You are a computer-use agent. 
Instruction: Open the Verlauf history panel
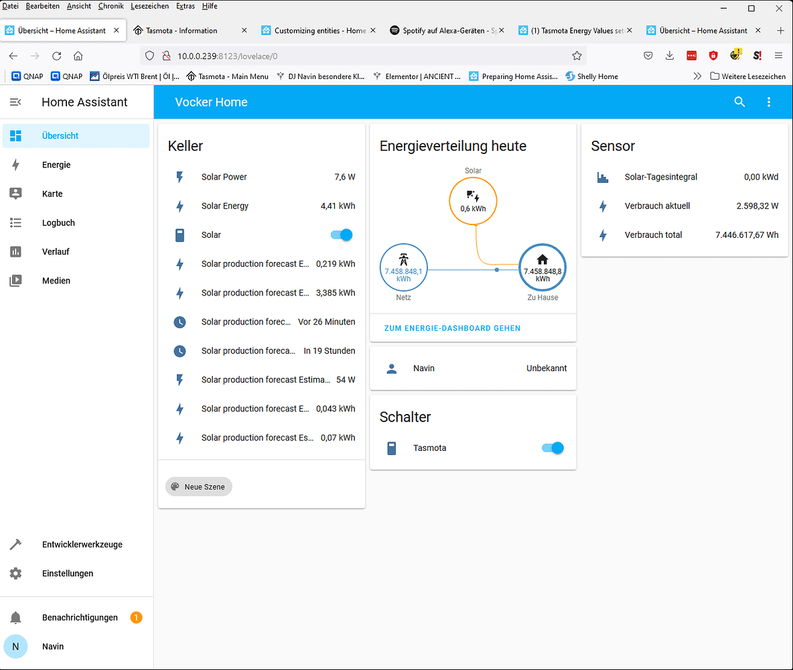[76, 251]
